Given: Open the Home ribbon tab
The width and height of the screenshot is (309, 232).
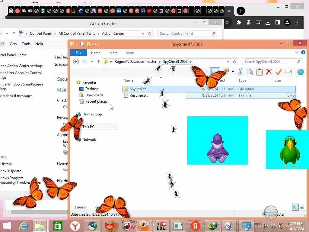Looking at the screenshot, I should click(96, 53).
